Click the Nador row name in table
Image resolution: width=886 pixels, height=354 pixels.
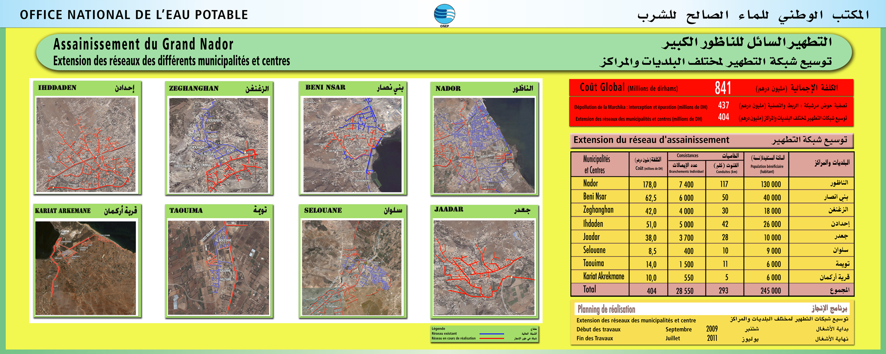point(590,183)
